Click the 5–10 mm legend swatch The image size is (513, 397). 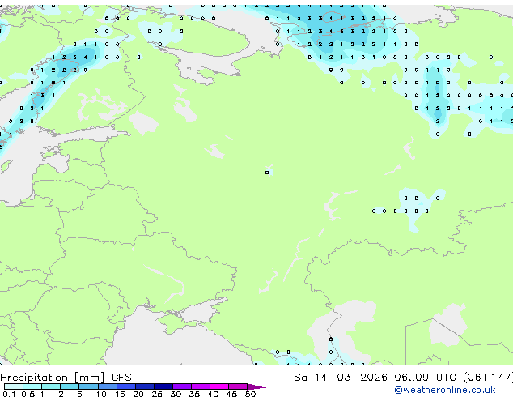click(88, 386)
